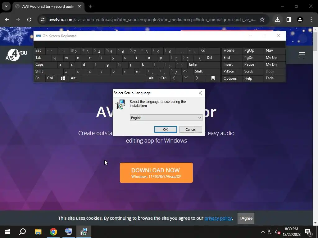Viewport: 318px width, 238px height.
Task: Click the page vertical scrollbar thumb
Action: [315, 42]
